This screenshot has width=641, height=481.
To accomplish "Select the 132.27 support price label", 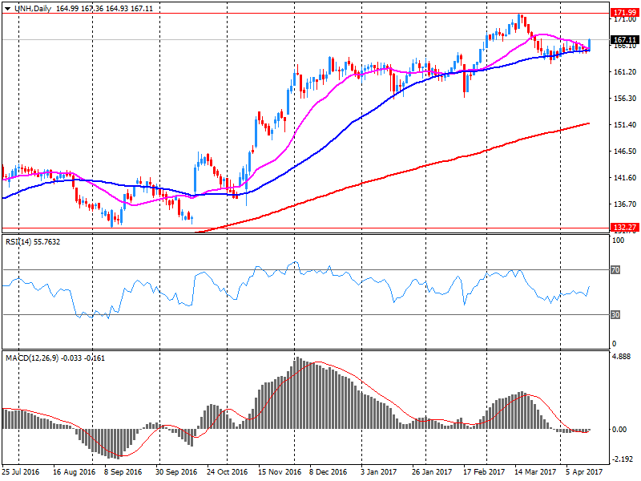I will click(x=625, y=228).
